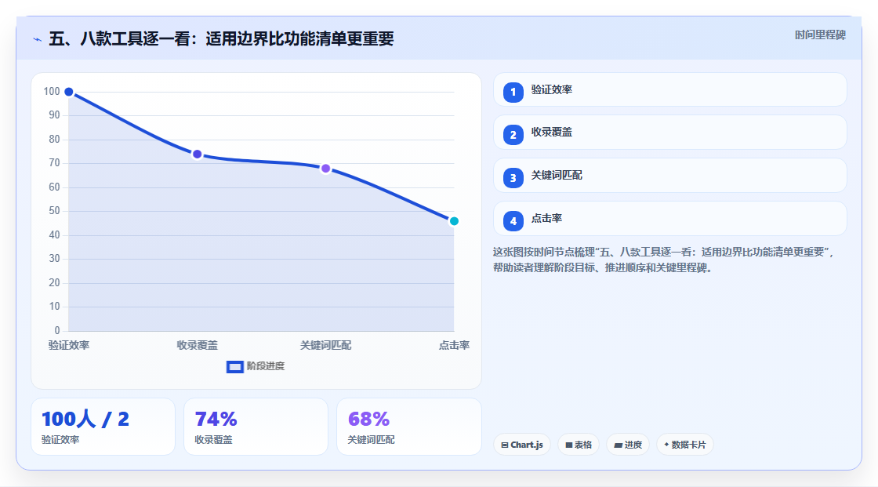Click the x-axis label 关键词匹配
878x487 pixels.
tap(326, 345)
